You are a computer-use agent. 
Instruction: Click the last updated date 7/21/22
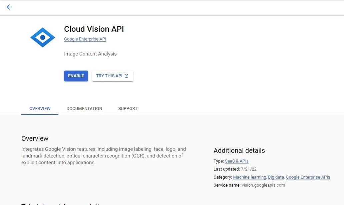tap(249, 169)
